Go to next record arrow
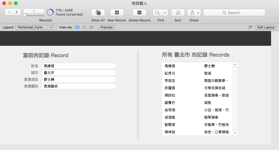Image resolution: width=279 pixels, height=150 pixels. tap(17, 12)
